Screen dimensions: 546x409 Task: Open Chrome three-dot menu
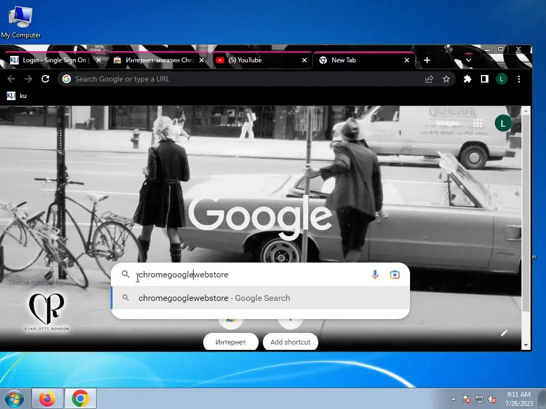(x=519, y=79)
